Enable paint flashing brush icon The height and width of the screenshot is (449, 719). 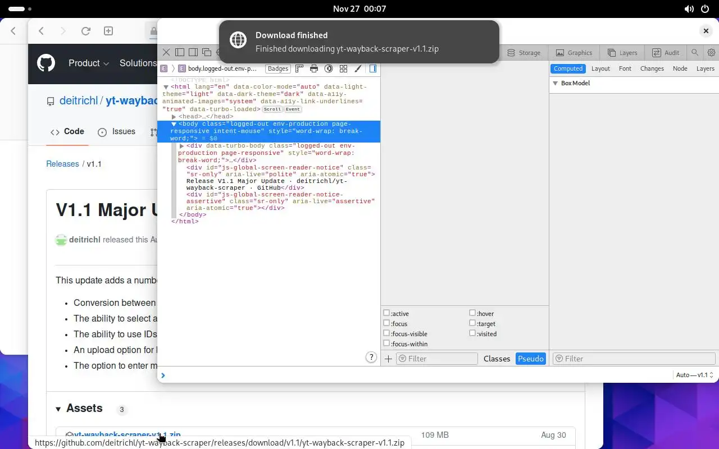(x=358, y=68)
